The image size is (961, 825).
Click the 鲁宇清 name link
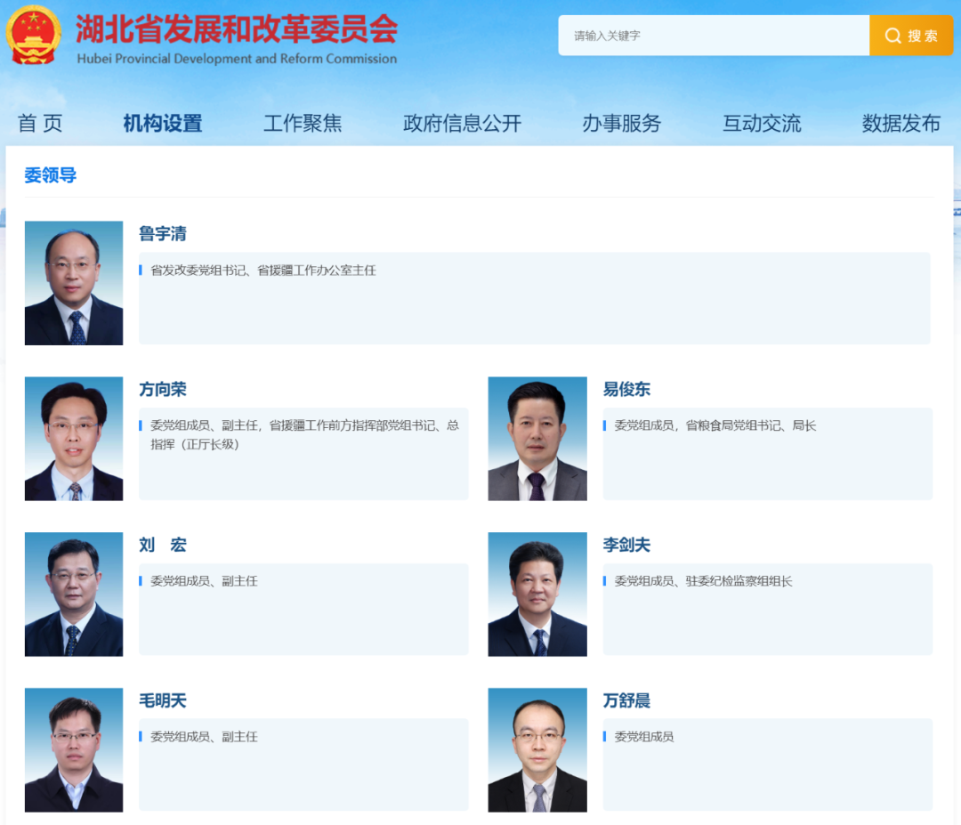click(163, 234)
